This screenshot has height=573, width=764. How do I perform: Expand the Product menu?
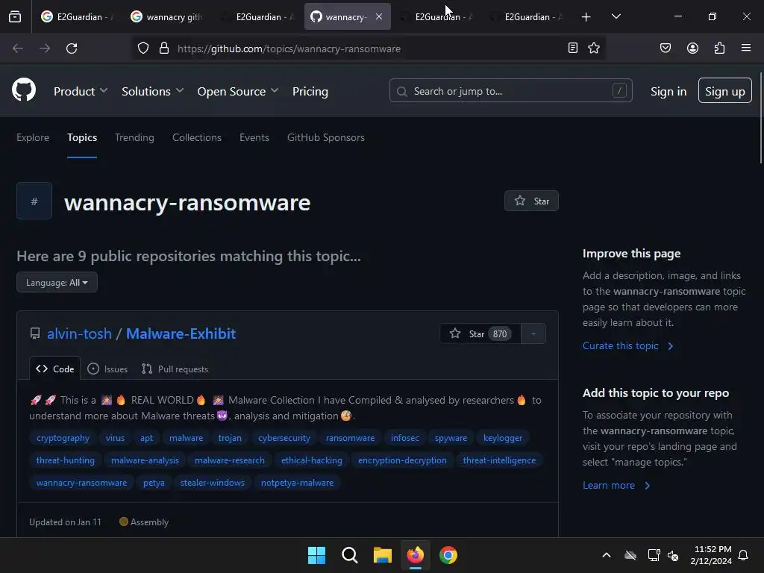pos(81,91)
